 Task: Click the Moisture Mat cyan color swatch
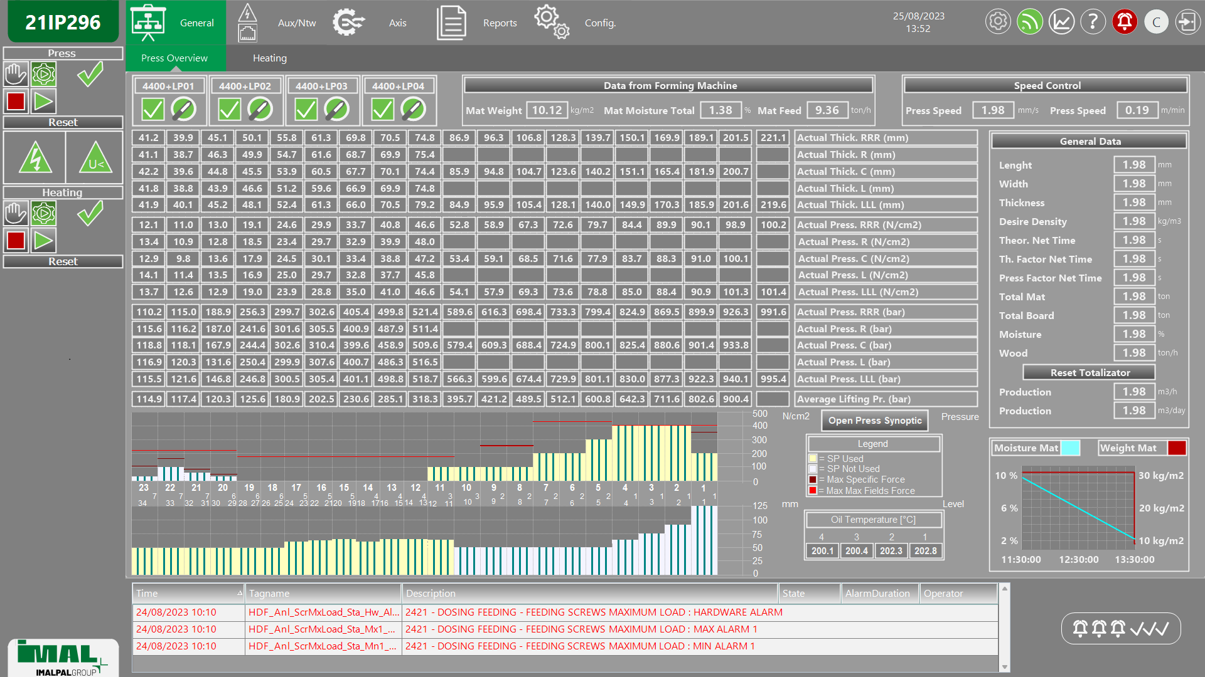1069,448
